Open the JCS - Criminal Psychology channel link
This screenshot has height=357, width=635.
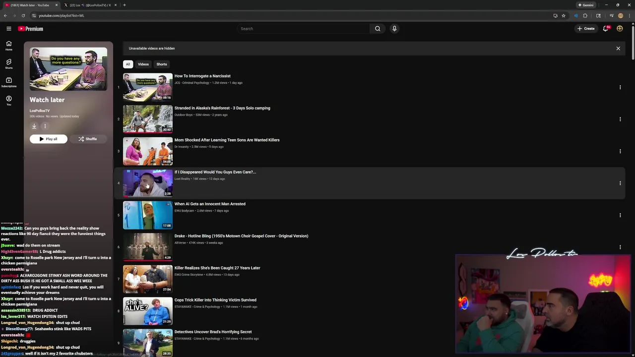tap(192, 83)
